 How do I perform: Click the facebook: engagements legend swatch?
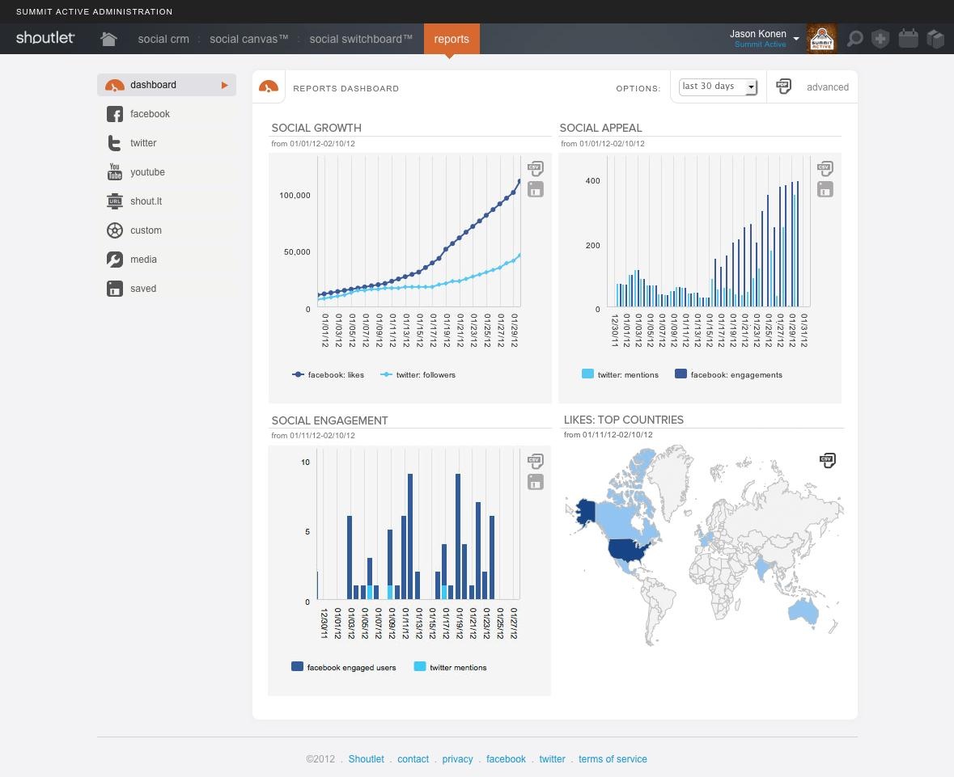681,374
